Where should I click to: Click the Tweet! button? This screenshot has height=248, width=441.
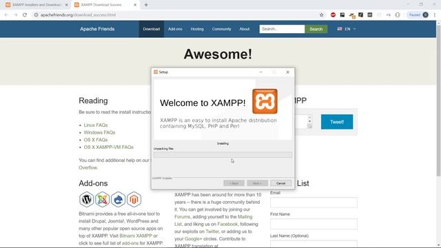coord(337,122)
